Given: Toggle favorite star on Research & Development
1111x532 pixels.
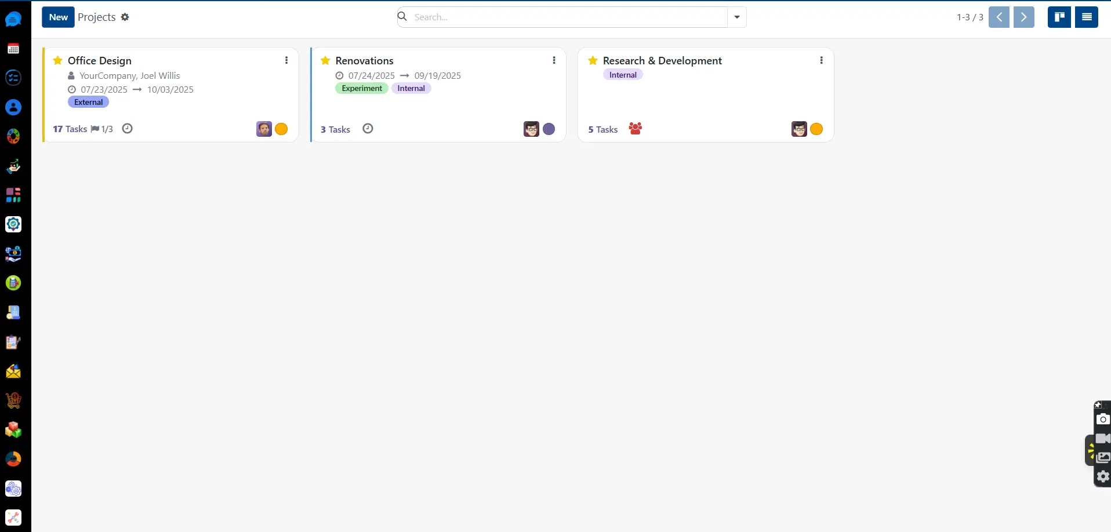Looking at the screenshot, I should coord(593,60).
